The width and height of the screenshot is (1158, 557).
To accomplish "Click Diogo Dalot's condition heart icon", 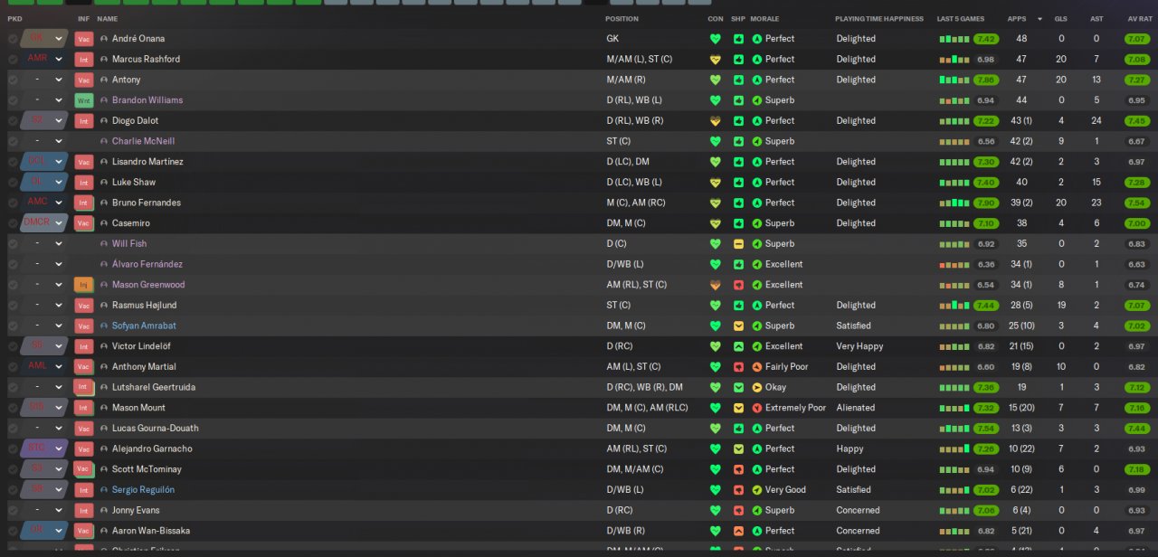I will pos(715,121).
